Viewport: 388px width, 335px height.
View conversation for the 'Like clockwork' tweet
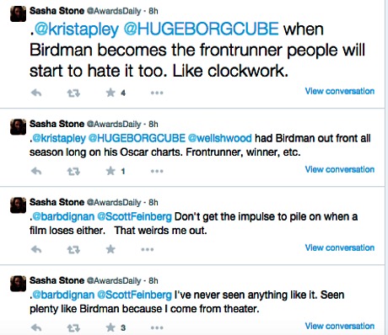pos(340,91)
